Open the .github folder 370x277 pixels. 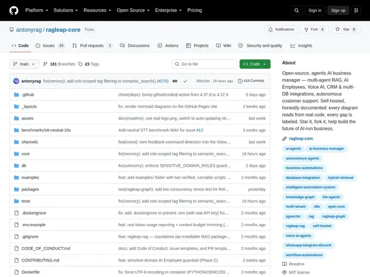(28, 95)
